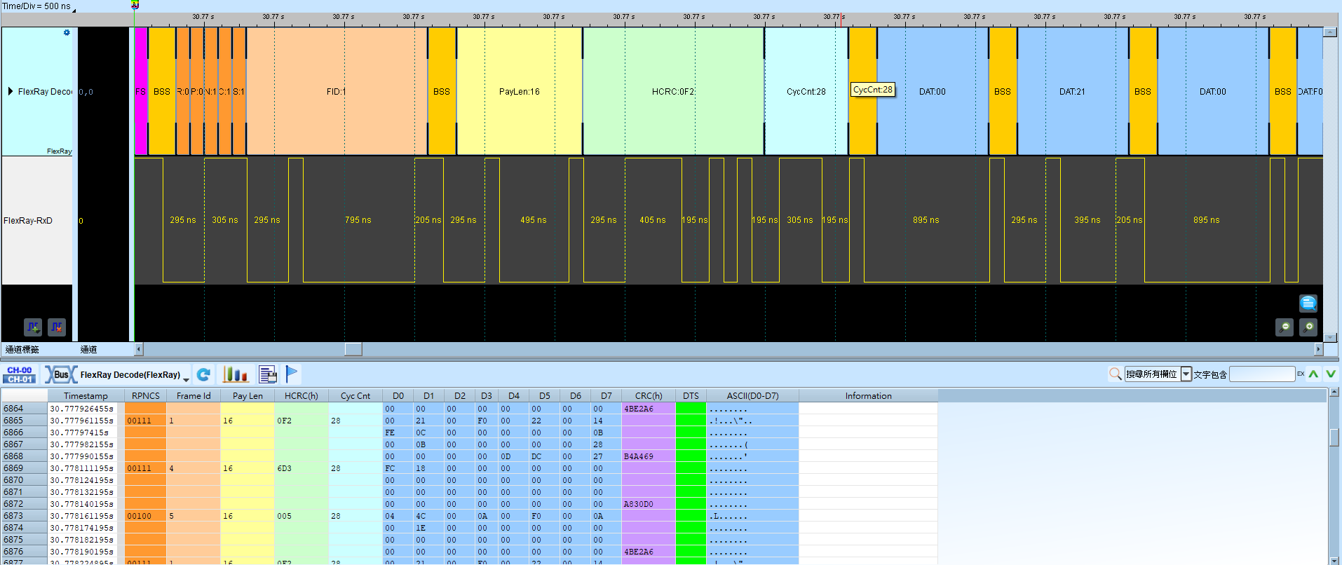Screen dimensions: 1342x565
Task: Click the blue flag marker icon
Action: (292, 374)
